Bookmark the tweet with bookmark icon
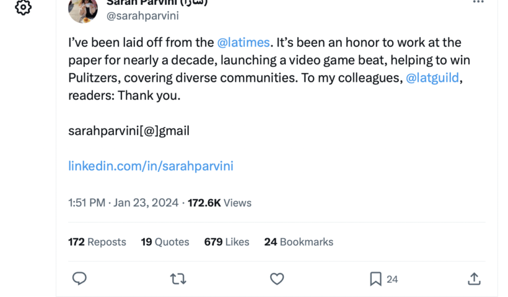 coord(375,279)
